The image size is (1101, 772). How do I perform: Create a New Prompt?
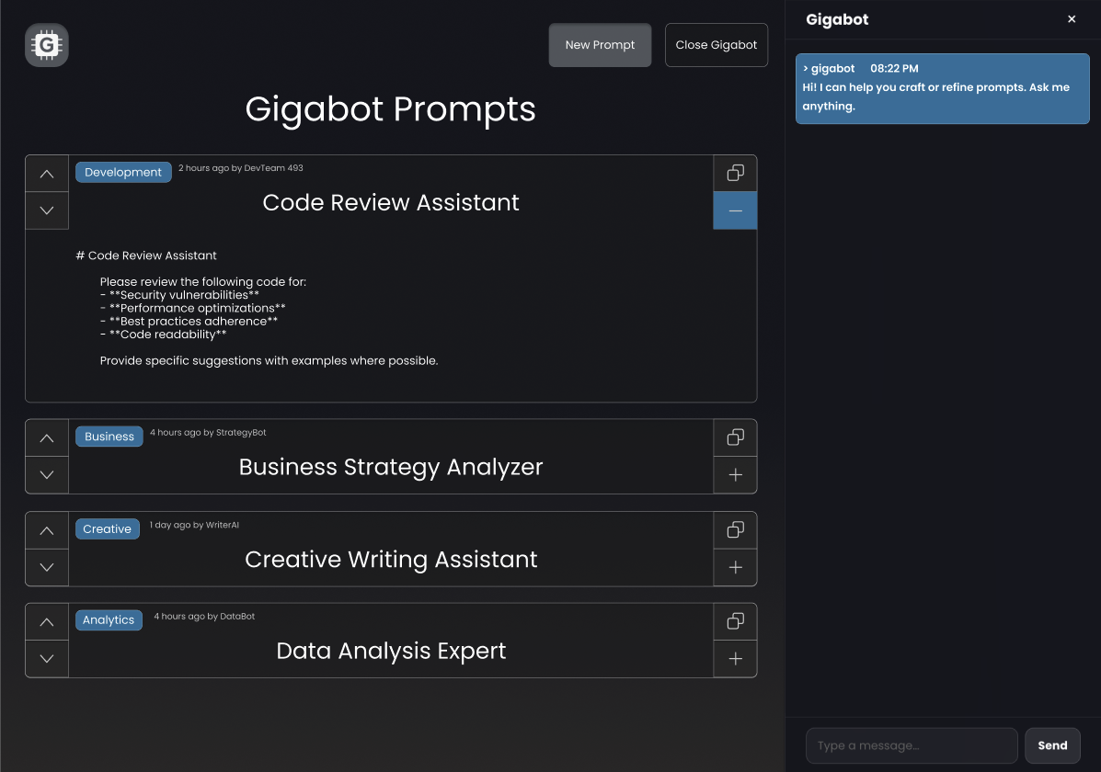click(600, 44)
